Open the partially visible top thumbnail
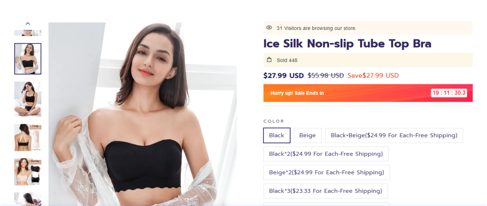This screenshot has height=206, width=487. (x=28, y=33)
